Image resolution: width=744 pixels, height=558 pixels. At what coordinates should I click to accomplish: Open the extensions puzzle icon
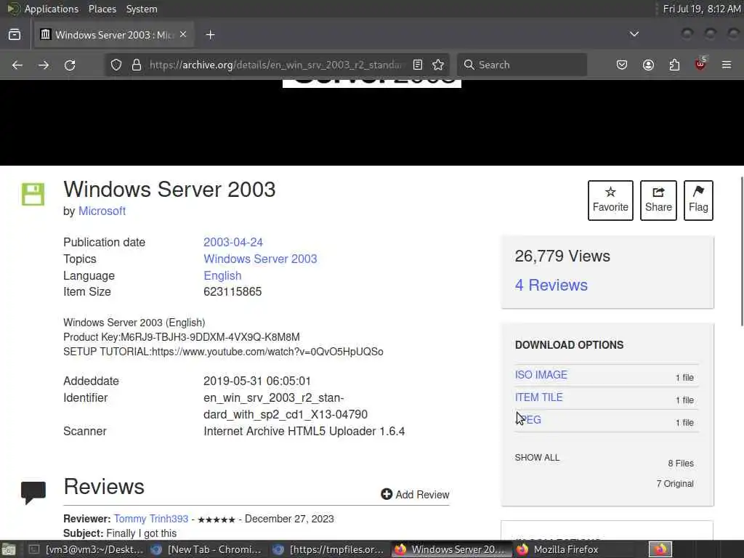[674, 65]
